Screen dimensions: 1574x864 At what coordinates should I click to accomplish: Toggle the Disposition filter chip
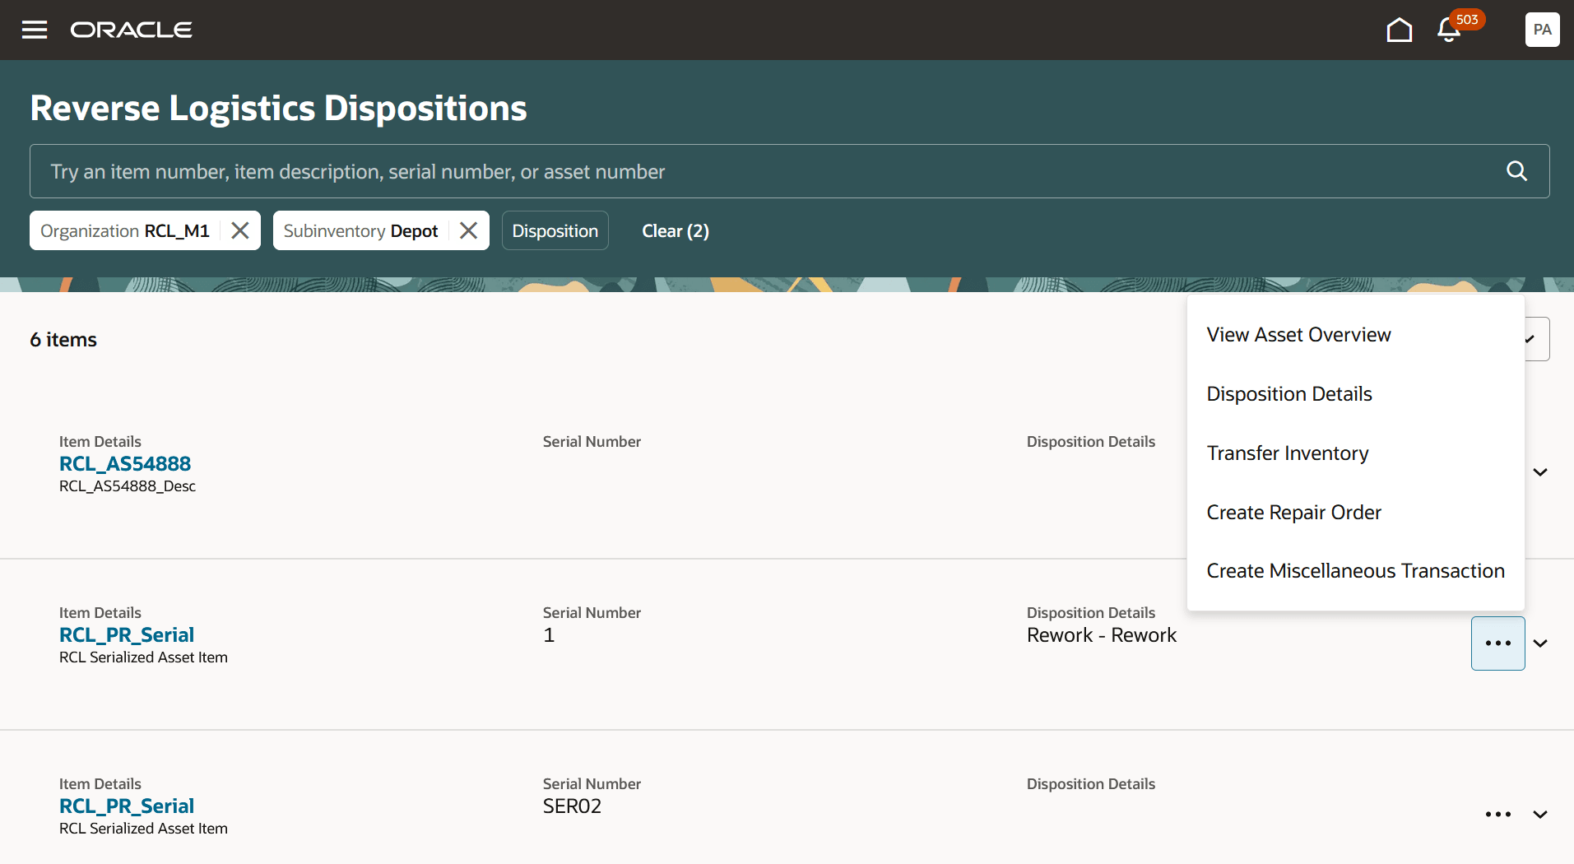point(555,230)
